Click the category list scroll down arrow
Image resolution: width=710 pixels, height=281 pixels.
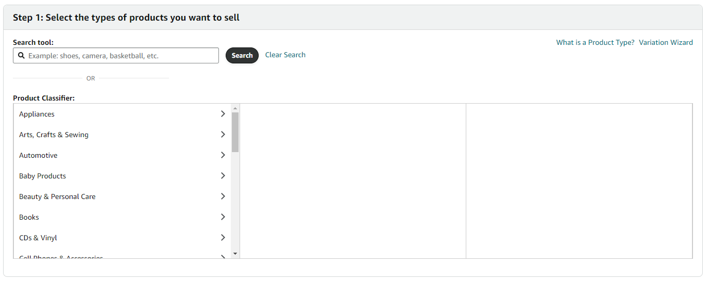point(235,254)
